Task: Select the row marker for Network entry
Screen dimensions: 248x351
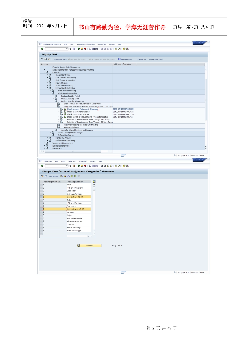Action: 41,212
